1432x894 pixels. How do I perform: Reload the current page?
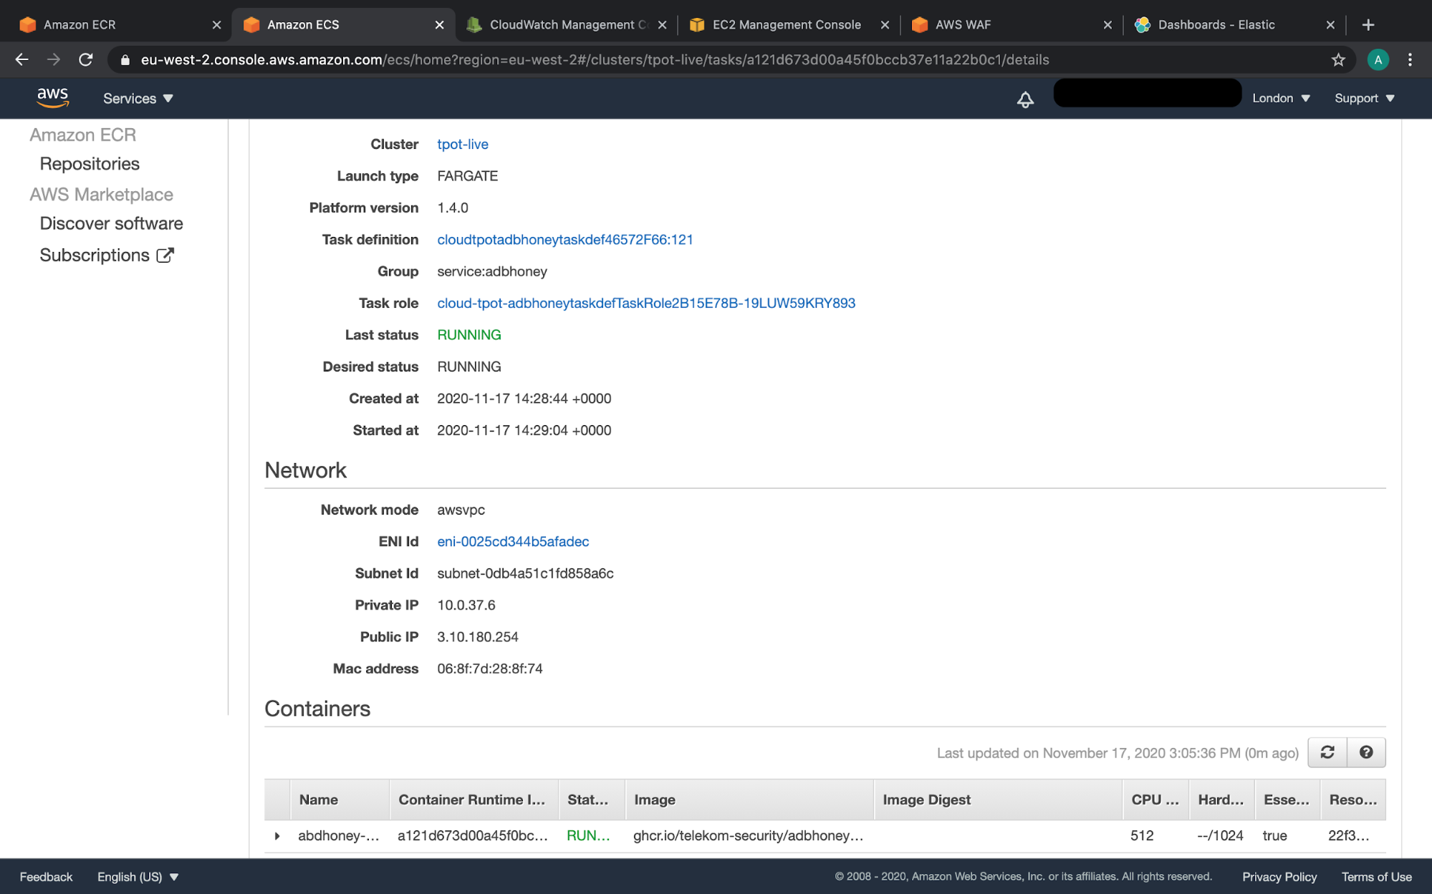86,59
